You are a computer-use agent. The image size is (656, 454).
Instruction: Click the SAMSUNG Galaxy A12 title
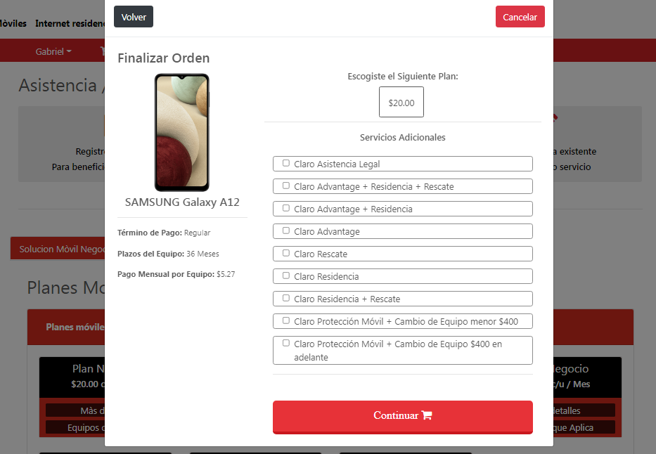182,202
